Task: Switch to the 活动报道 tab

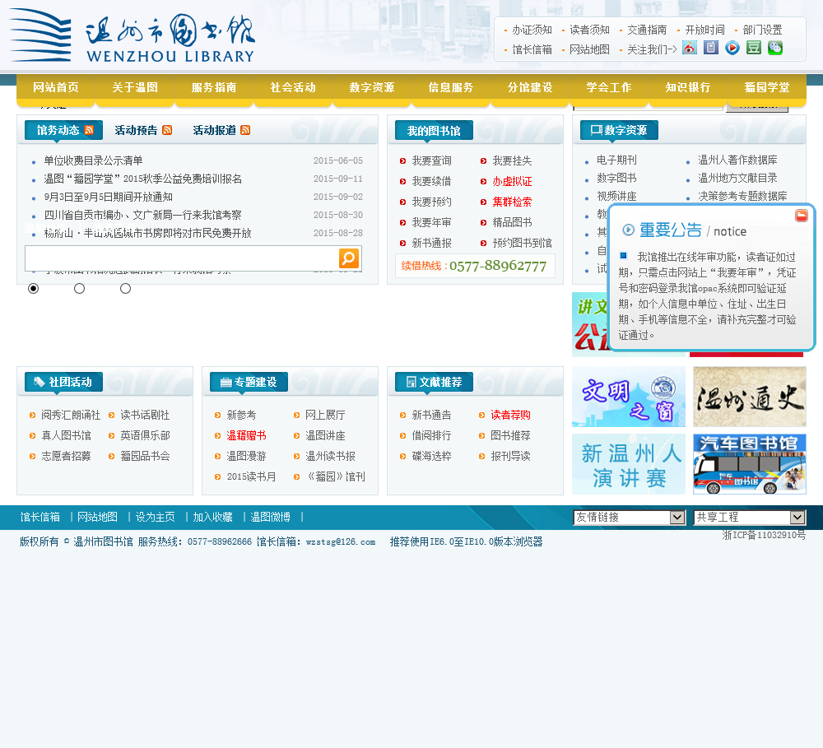Action: (214, 130)
